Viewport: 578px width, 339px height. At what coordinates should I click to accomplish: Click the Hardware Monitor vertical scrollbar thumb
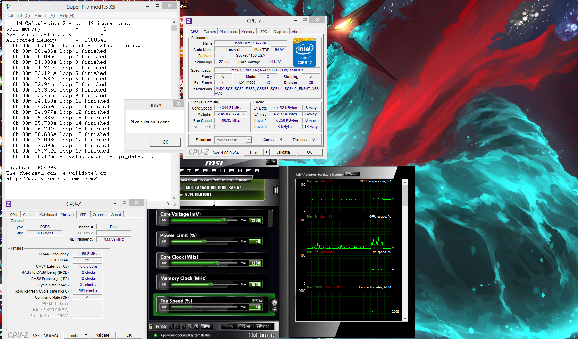(x=405, y=196)
